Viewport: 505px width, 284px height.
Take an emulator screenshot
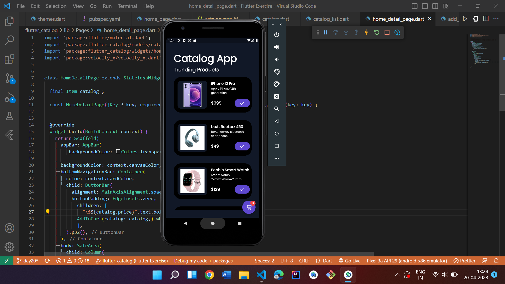277,97
